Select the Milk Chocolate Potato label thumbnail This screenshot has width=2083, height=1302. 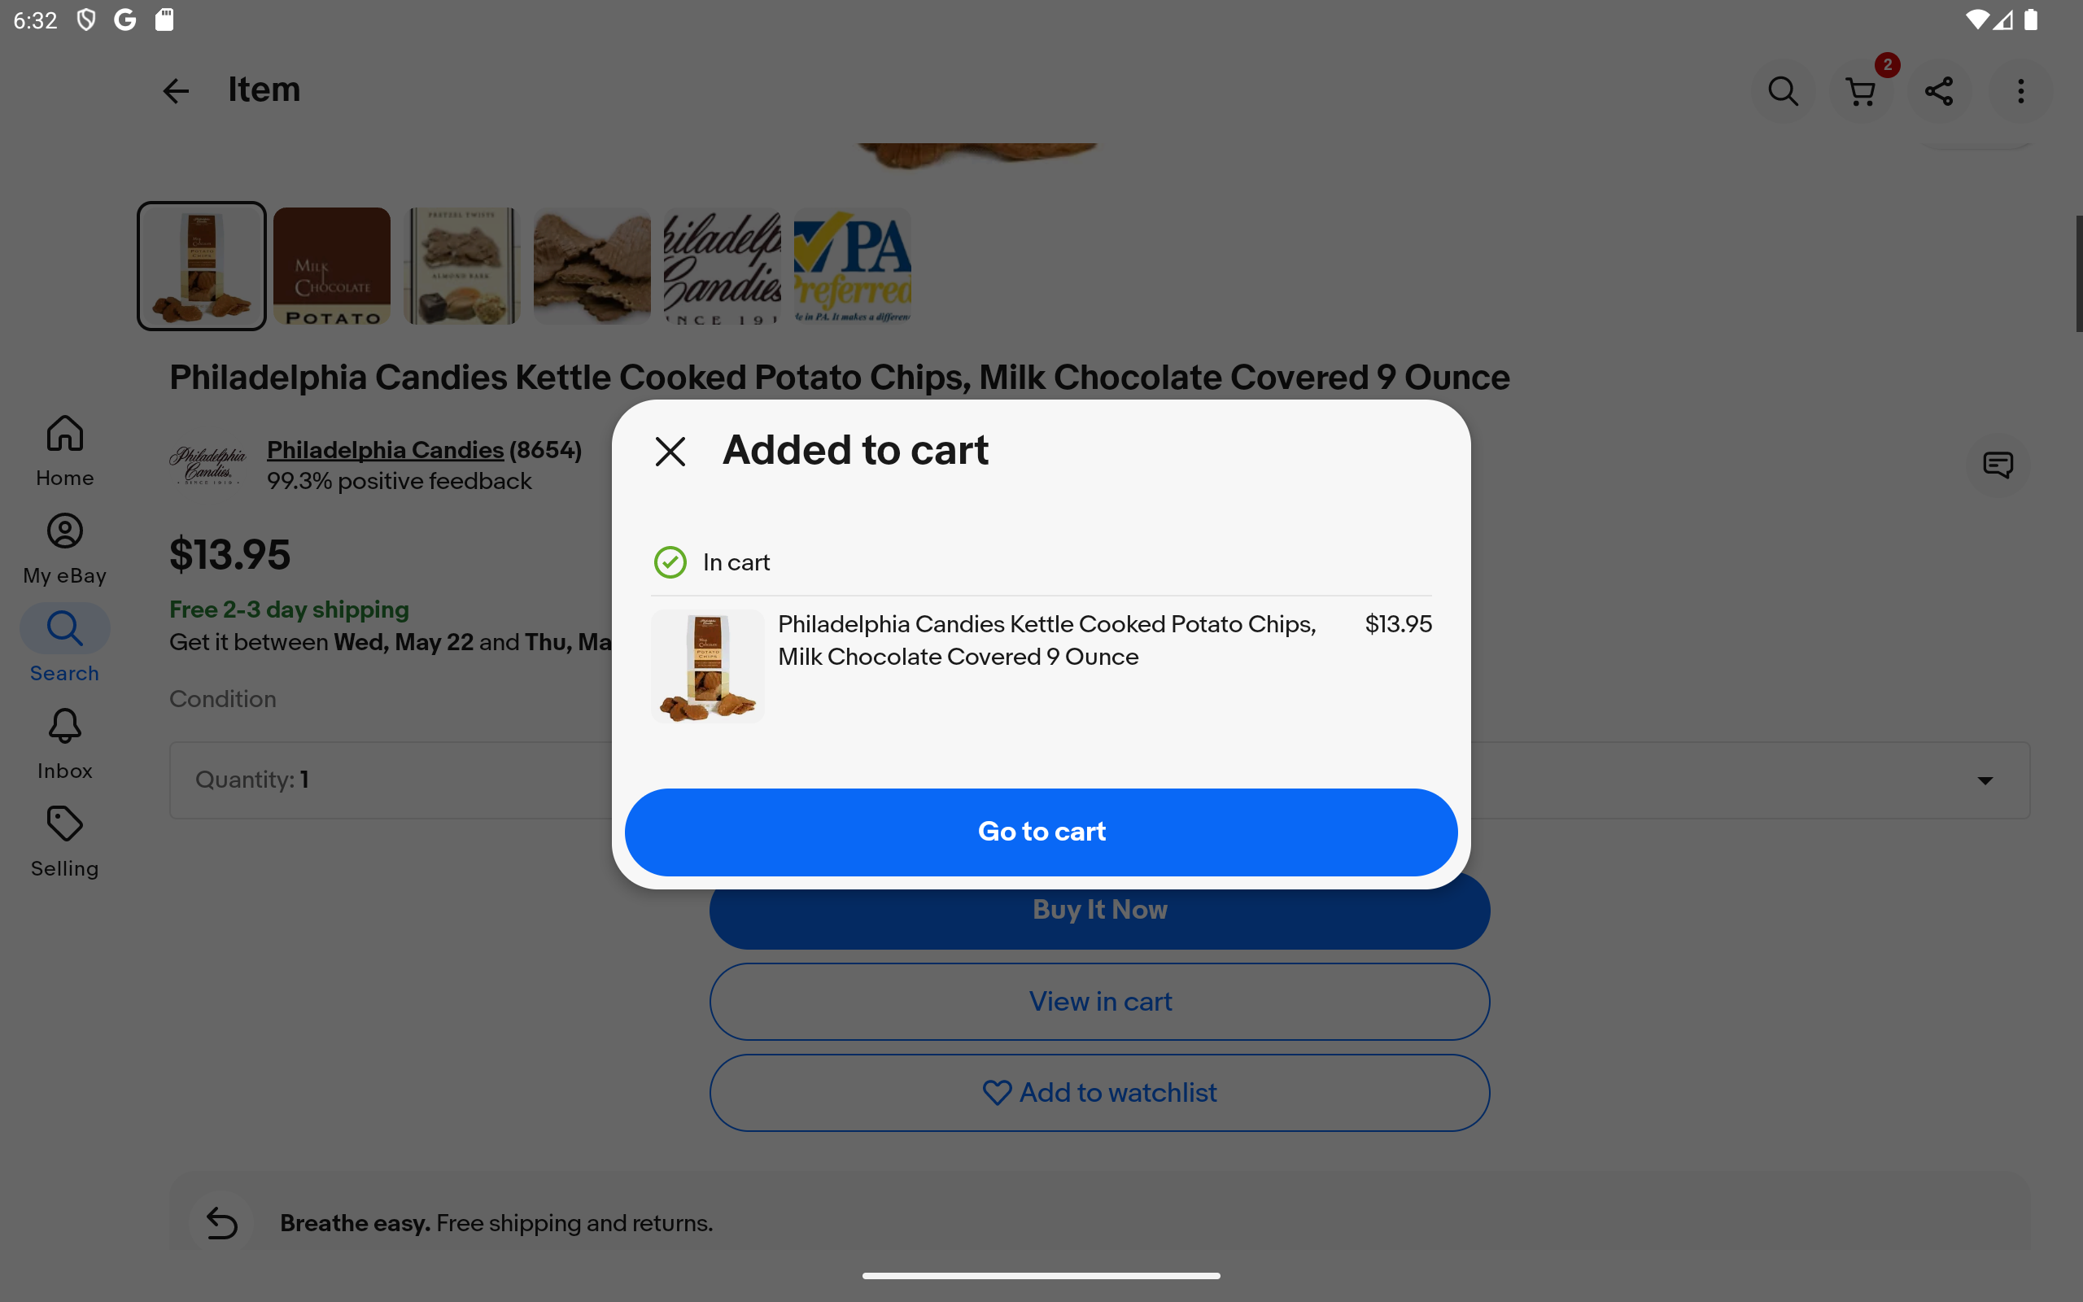[x=331, y=266]
